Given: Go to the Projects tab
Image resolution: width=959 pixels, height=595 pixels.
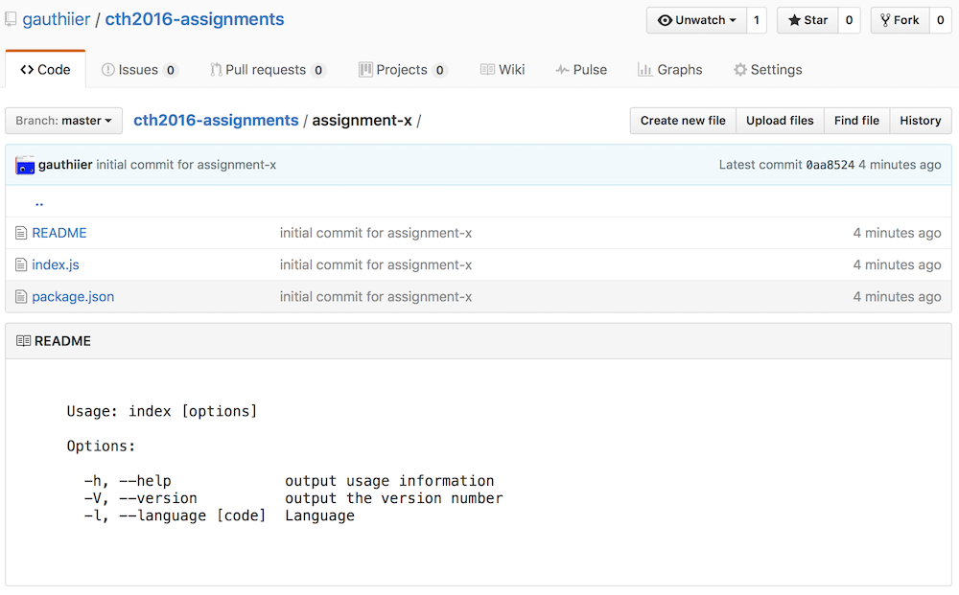Looking at the screenshot, I should click(403, 70).
